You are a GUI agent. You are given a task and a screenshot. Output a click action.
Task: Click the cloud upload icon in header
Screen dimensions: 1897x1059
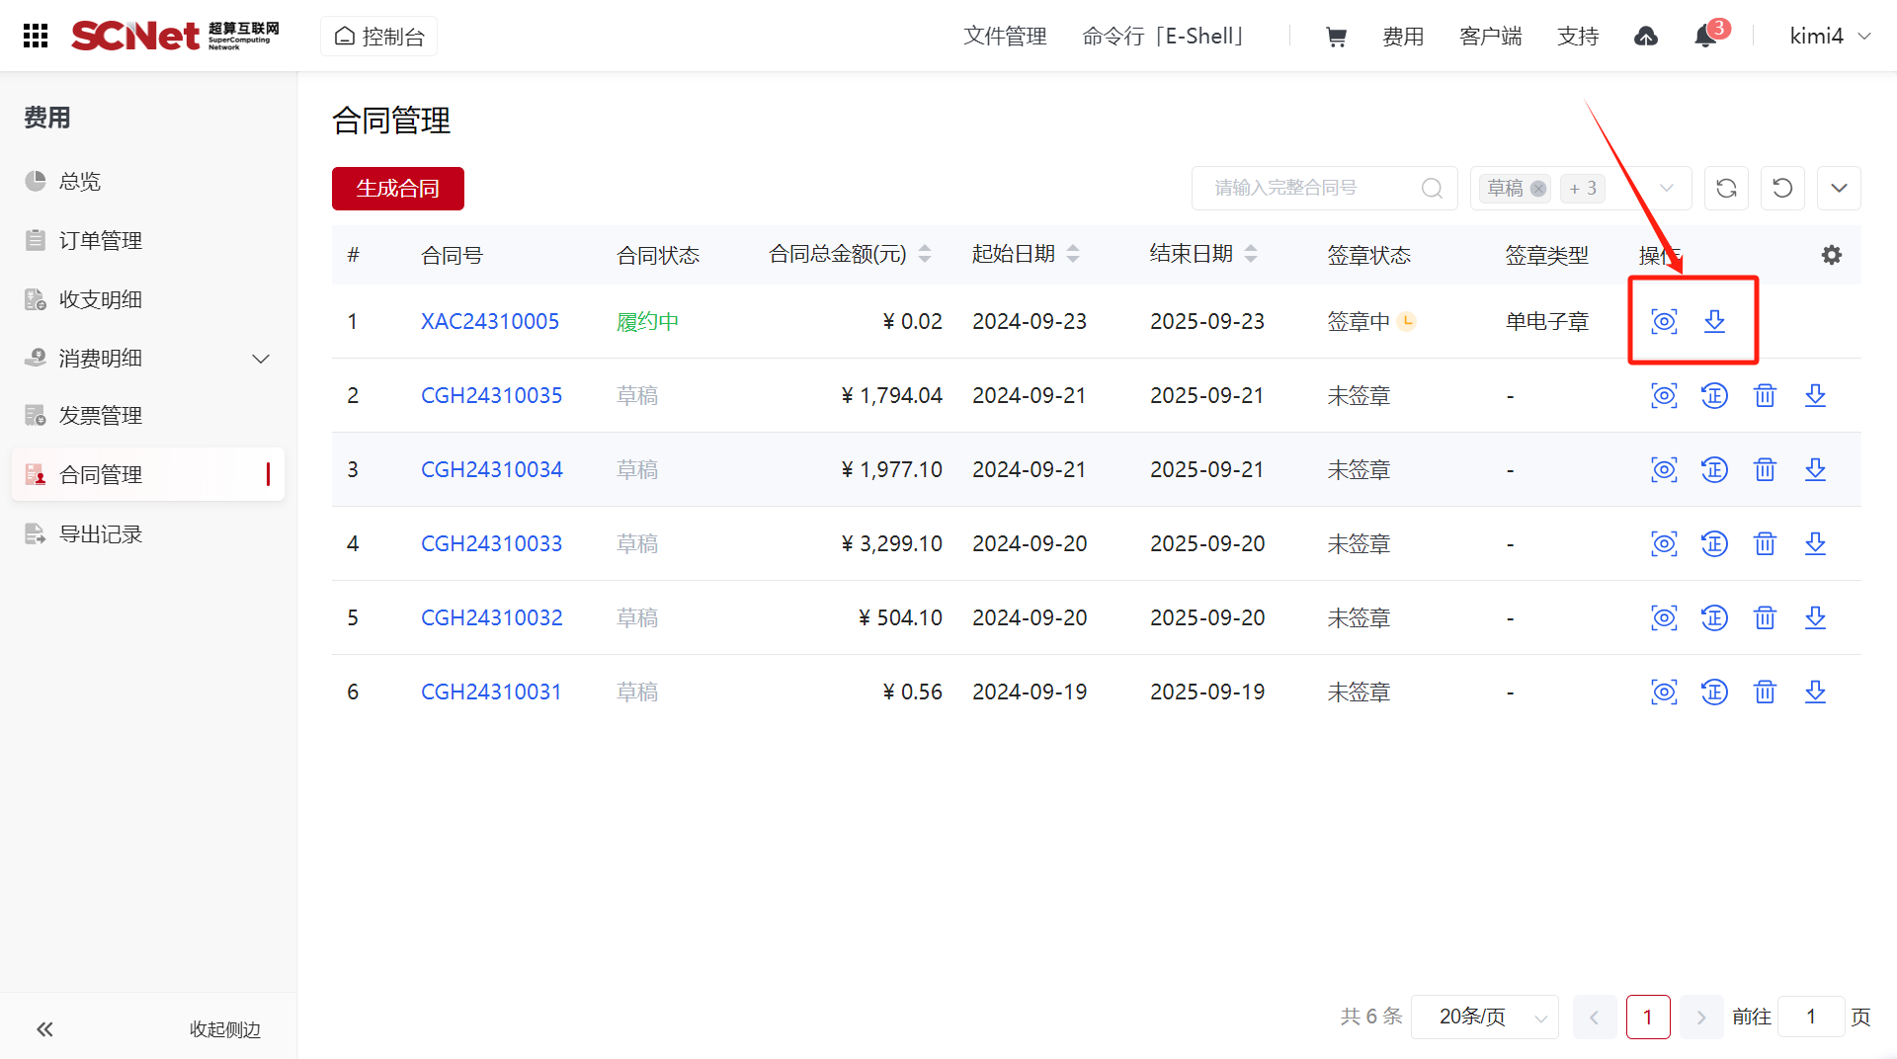[x=1646, y=37]
